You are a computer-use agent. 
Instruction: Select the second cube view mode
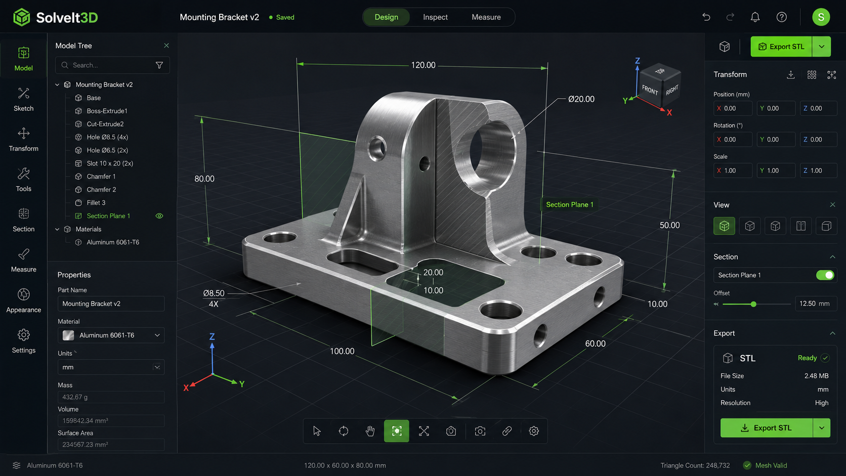750,226
